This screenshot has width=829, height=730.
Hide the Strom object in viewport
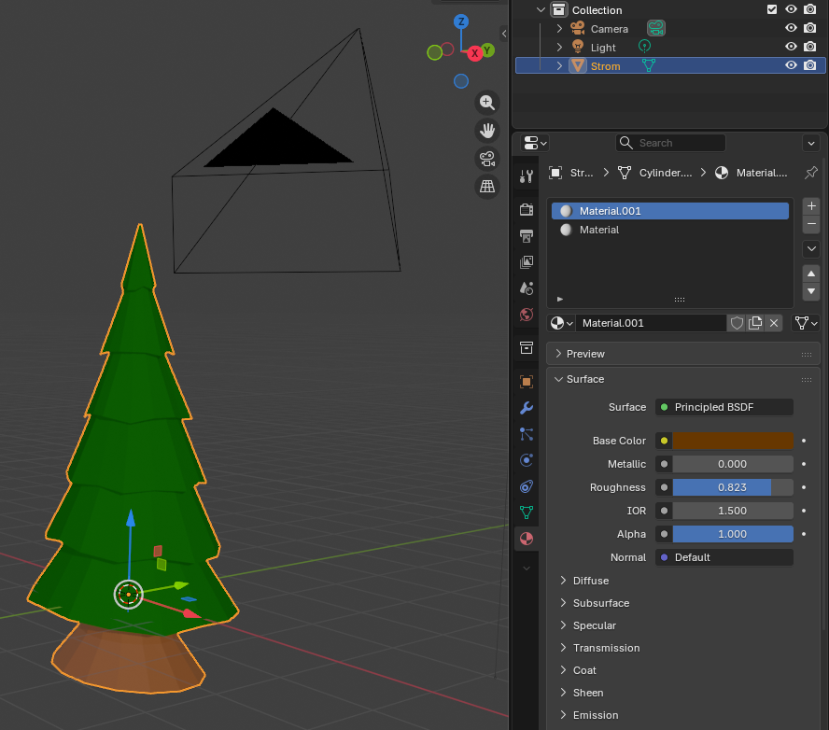click(x=791, y=65)
